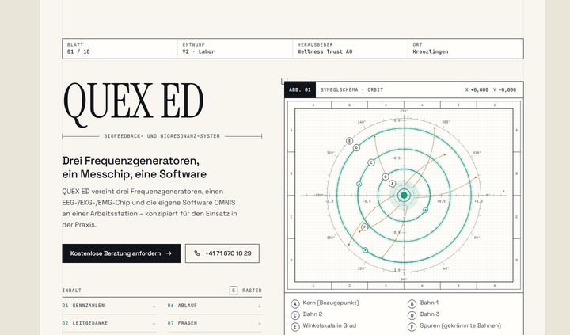
Task: Click the Biofeedback- und Bioresonanz-System subtitle
Action: [161, 136]
